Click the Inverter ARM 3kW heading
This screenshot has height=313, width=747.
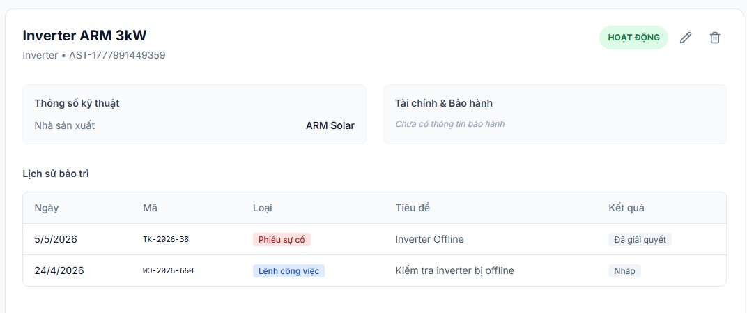click(x=84, y=36)
